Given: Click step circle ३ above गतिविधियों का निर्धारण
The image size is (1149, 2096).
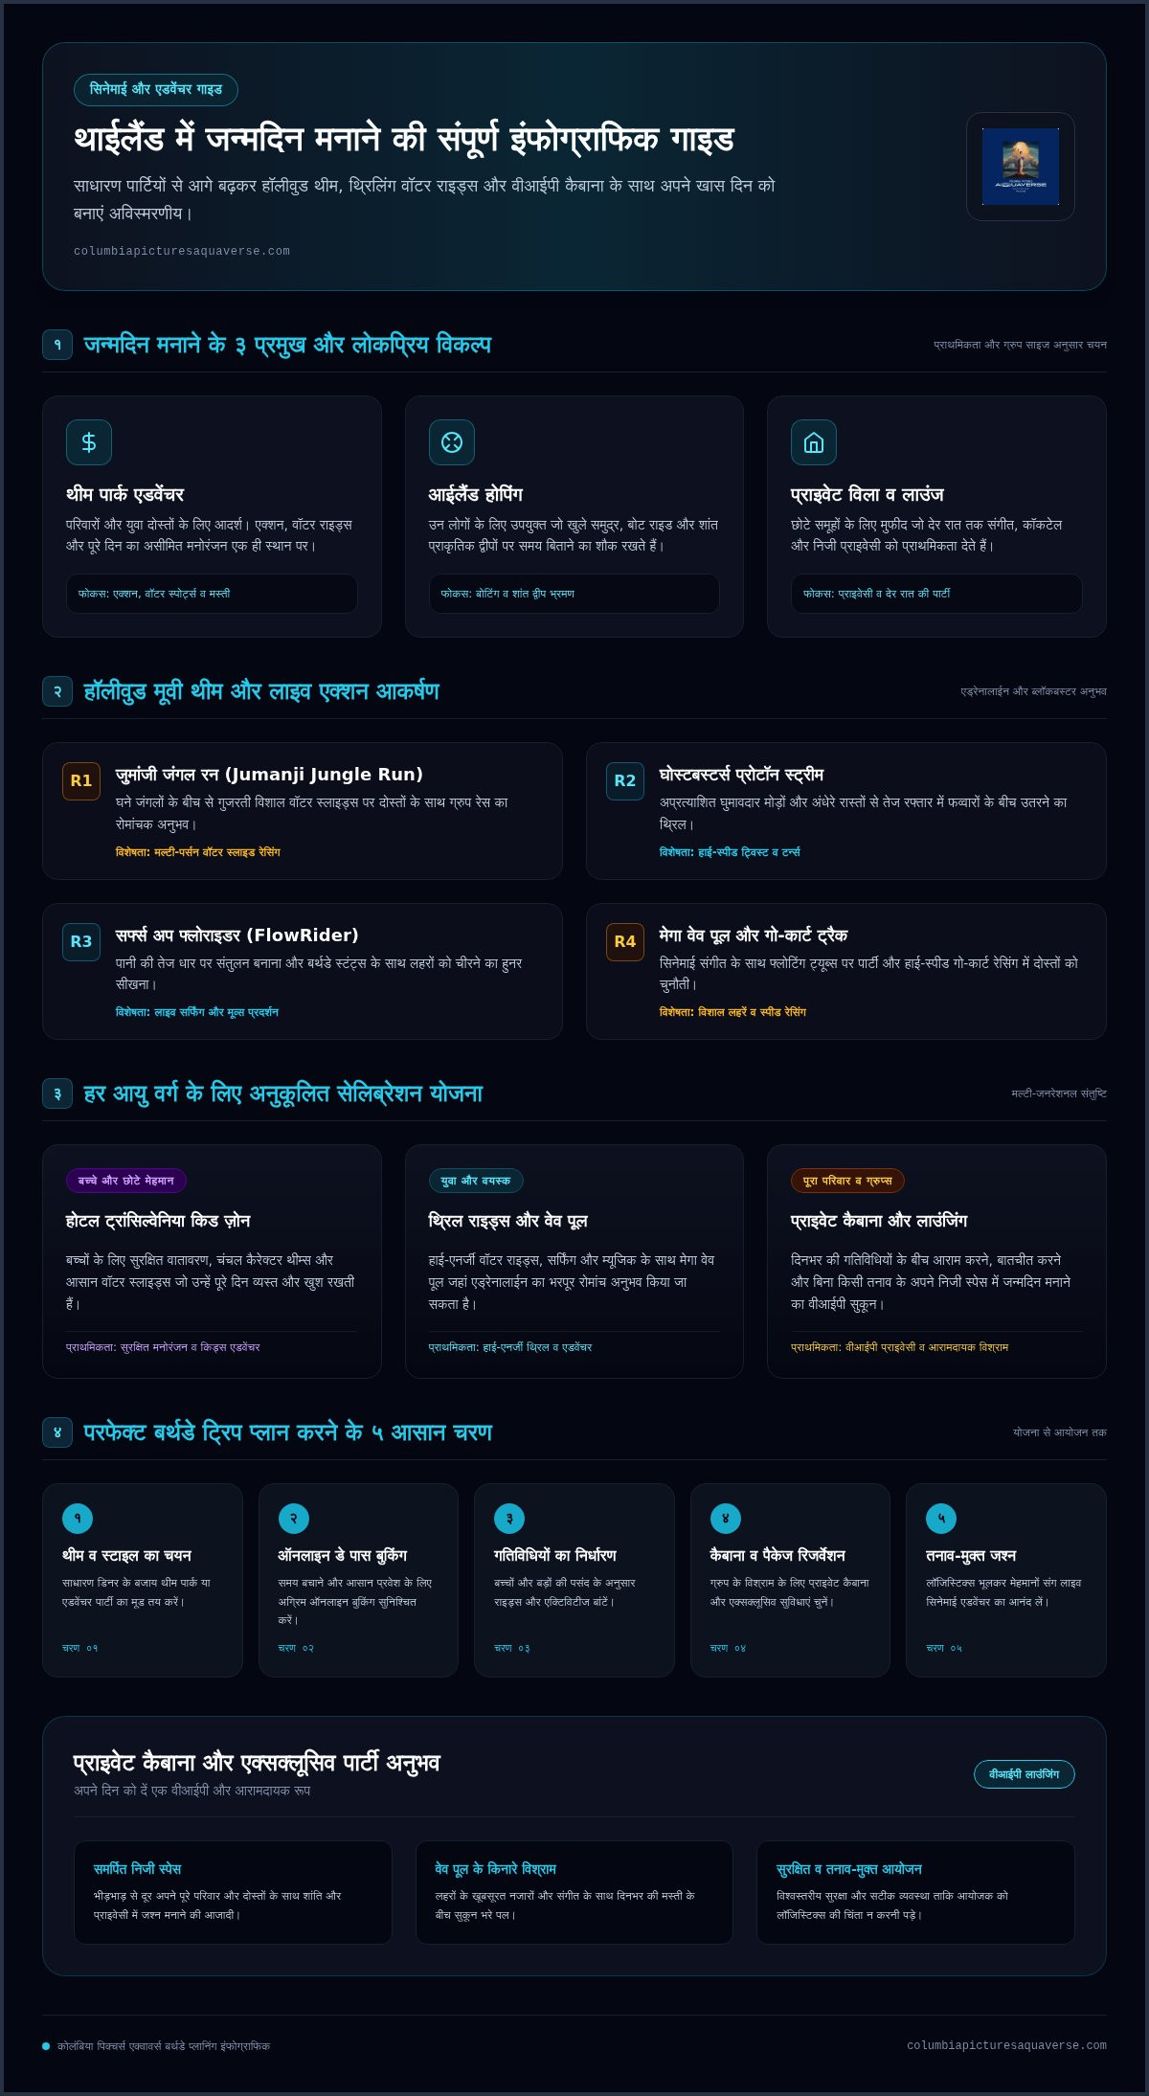Looking at the screenshot, I should (x=509, y=1519).
